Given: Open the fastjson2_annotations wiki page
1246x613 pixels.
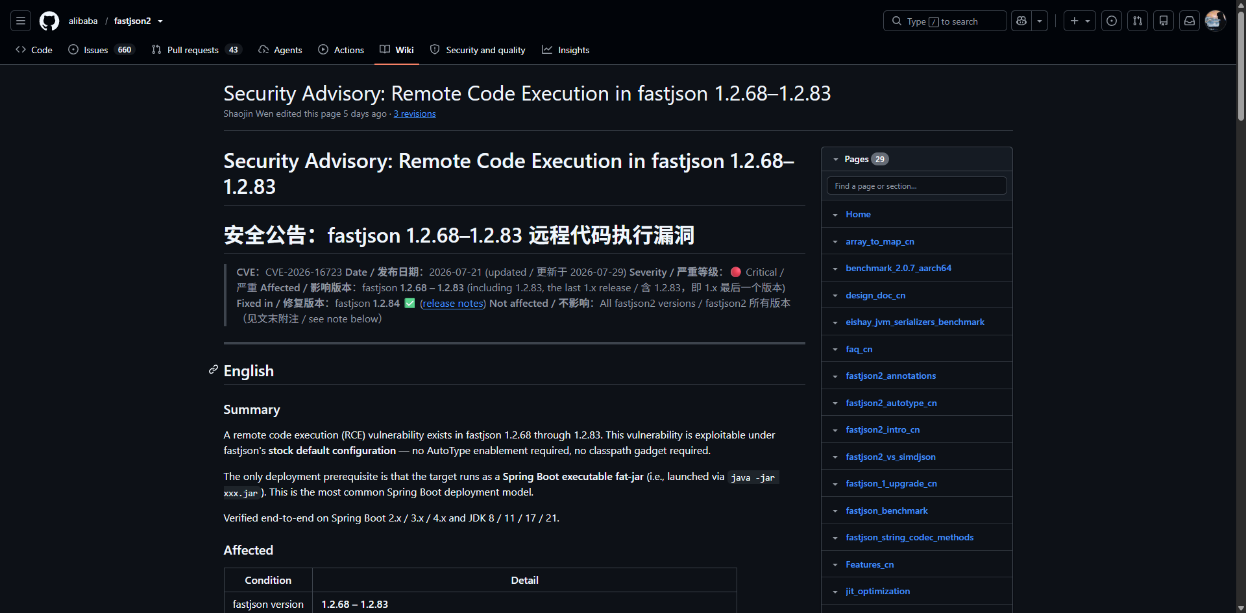Looking at the screenshot, I should pos(890,376).
